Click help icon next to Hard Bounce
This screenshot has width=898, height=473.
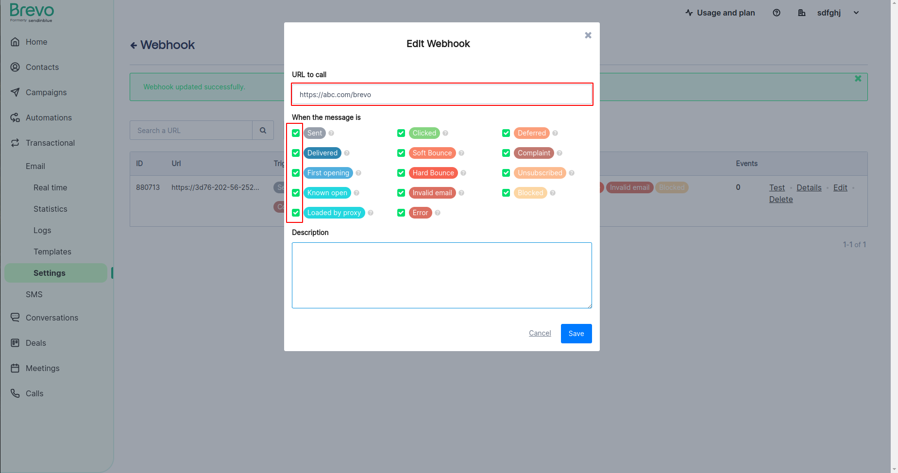[x=463, y=173]
